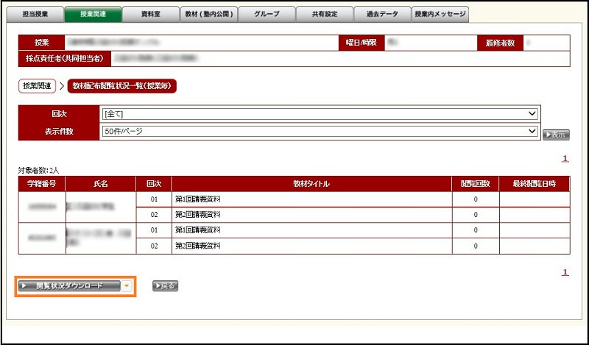
Task: Click page number 1 above the table
Action: pyautogui.click(x=565, y=158)
